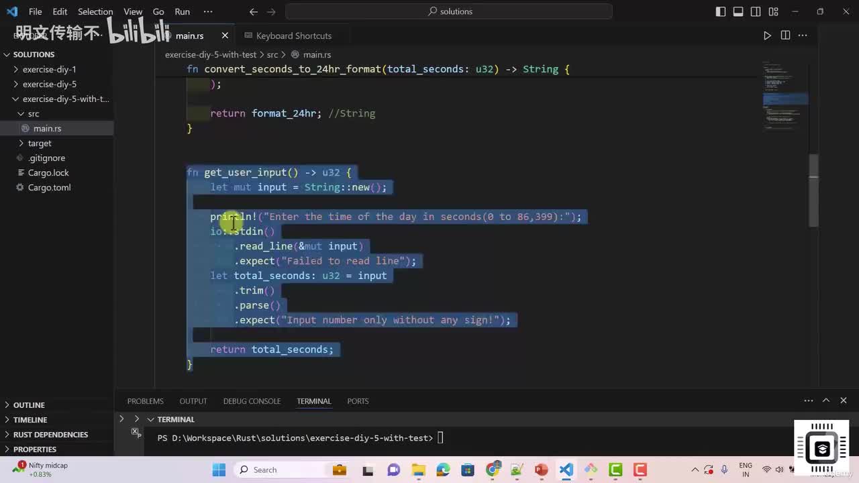The width and height of the screenshot is (859, 483).
Task: Open Chrome from the taskbar
Action: tap(493, 470)
